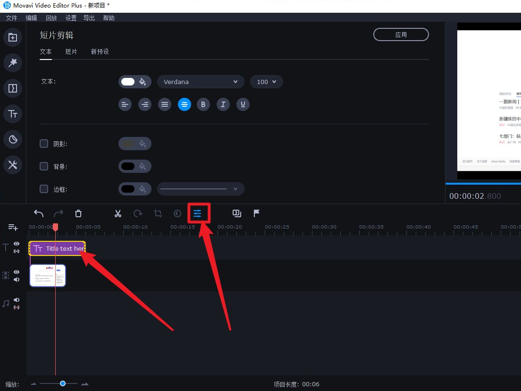Open the 编辑 menu
Image resolution: width=521 pixels, height=391 pixels.
(x=32, y=18)
